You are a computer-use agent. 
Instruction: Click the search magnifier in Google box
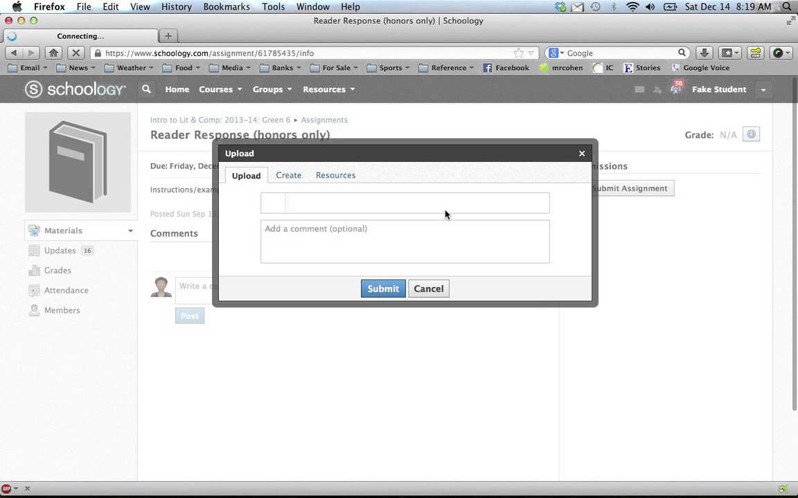pos(682,53)
